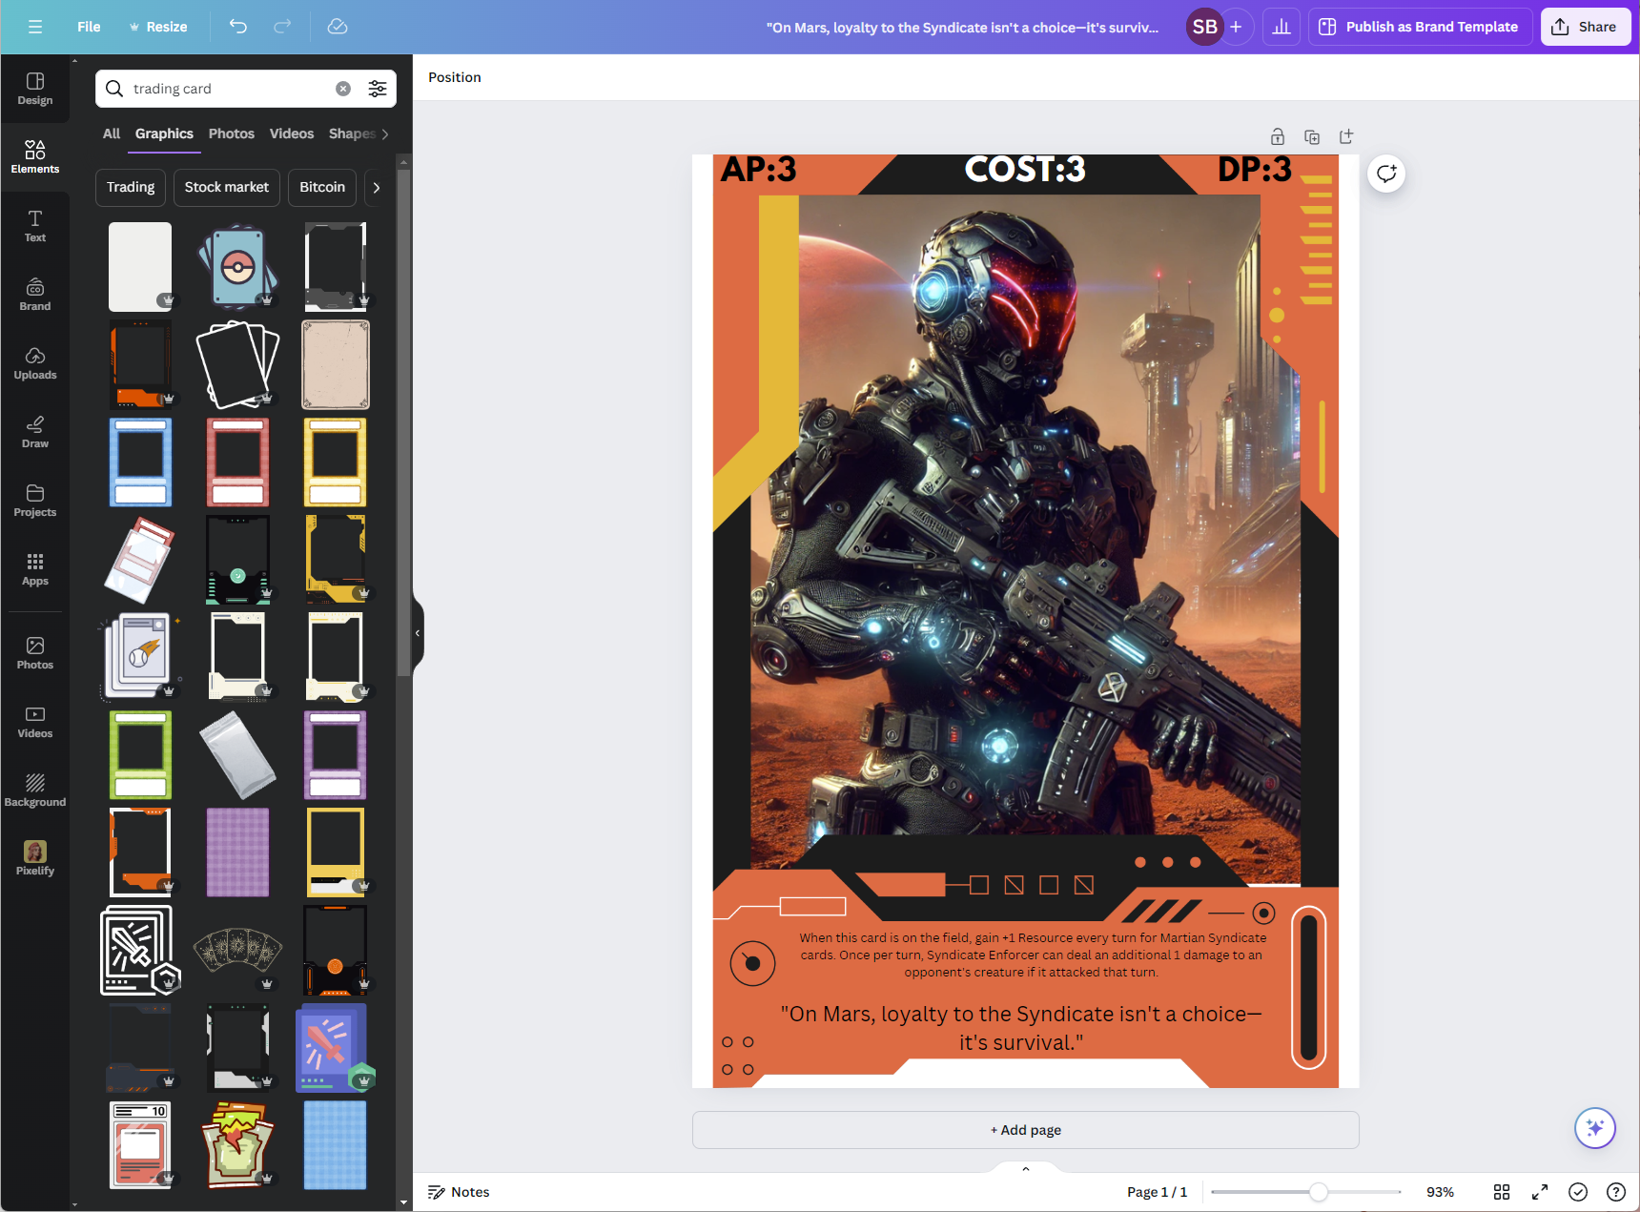Open the Brand panel
The height and width of the screenshot is (1212, 1640).
click(x=35, y=295)
